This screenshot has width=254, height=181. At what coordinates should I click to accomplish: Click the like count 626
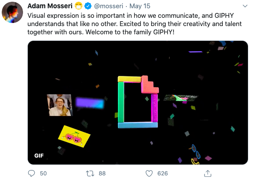click(162, 173)
